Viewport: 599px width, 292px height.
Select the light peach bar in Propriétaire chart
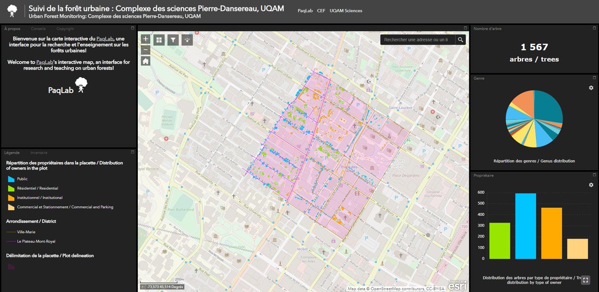click(578, 249)
